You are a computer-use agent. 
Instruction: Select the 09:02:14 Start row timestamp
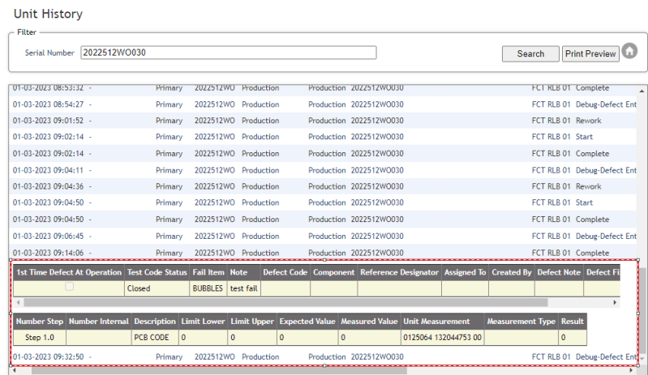48,137
